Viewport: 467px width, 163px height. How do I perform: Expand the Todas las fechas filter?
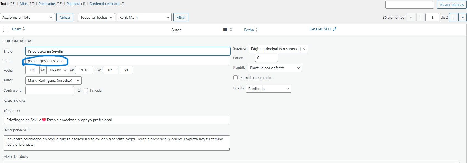(96, 17)
